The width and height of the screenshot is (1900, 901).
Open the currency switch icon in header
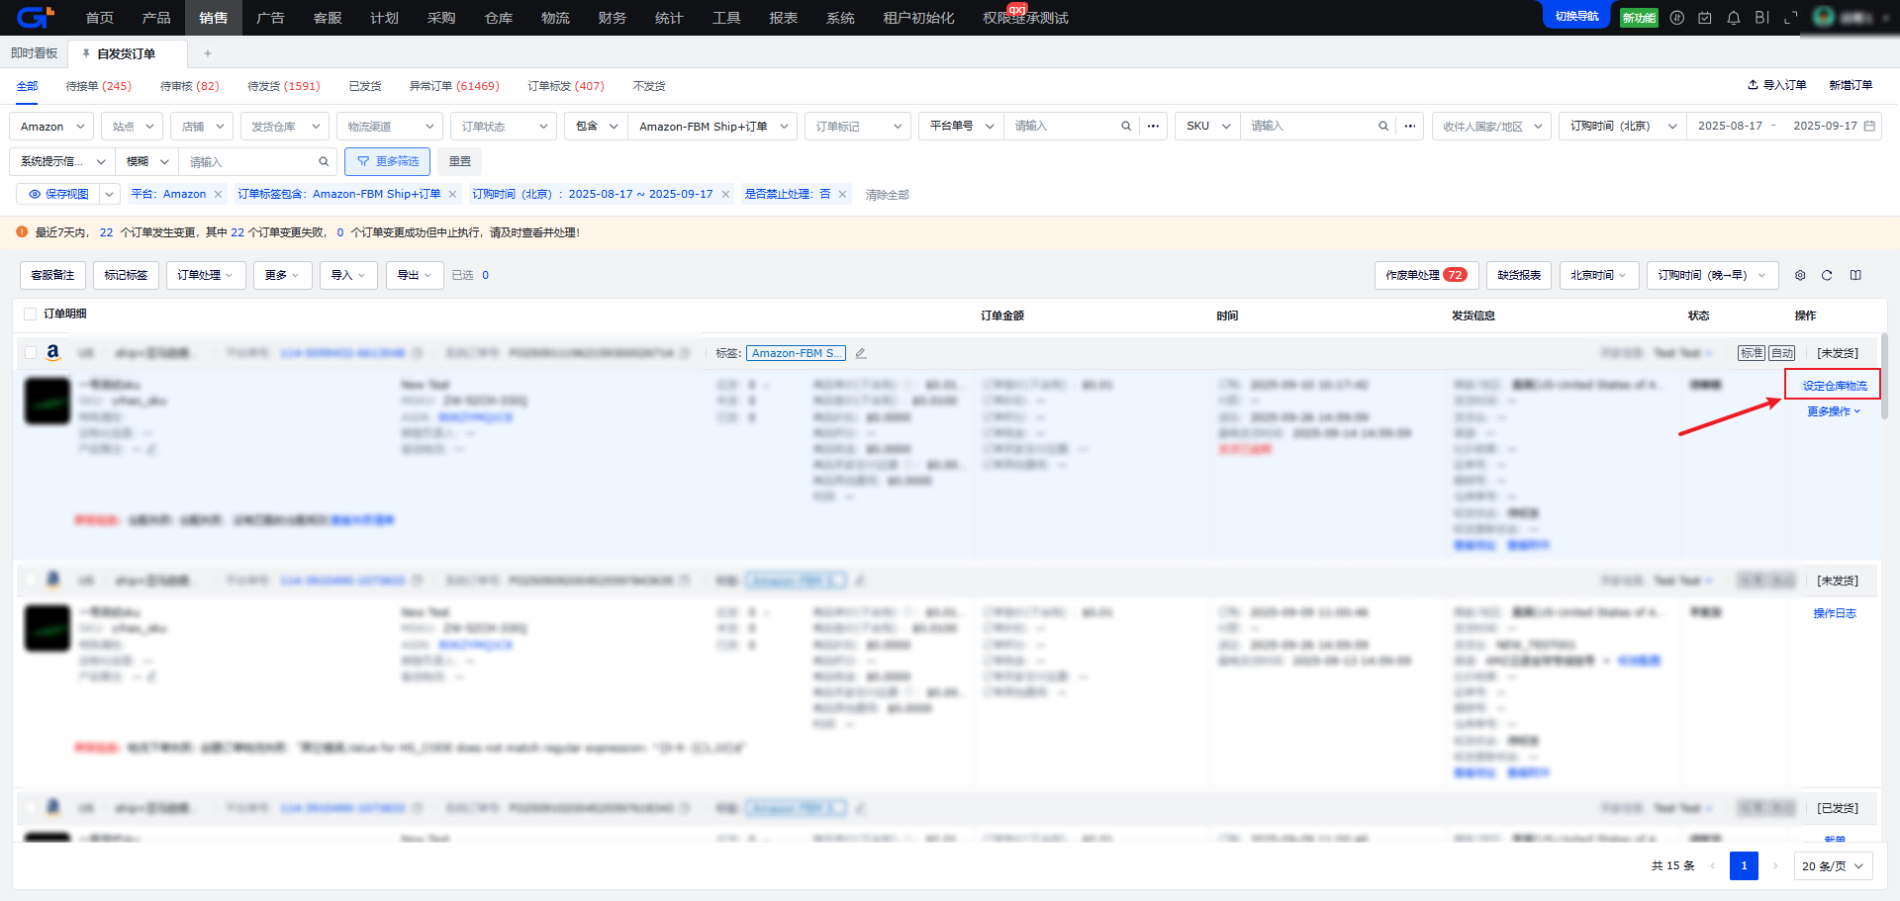[x=1676, y=18]
